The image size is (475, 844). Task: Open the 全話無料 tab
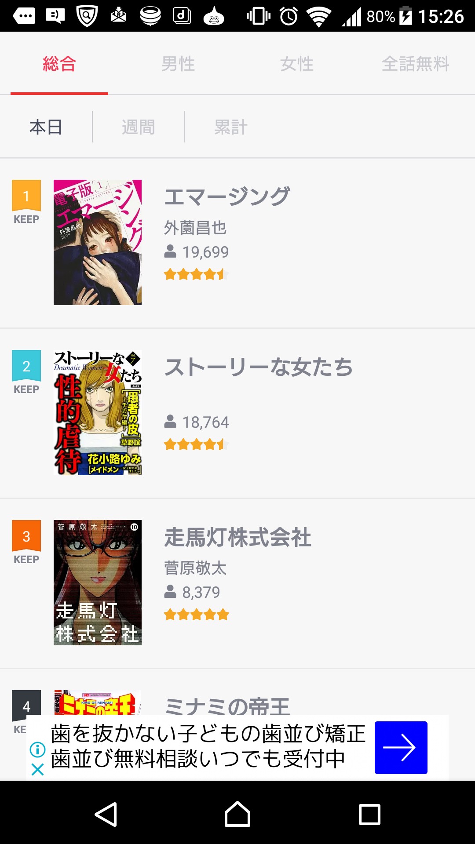click(x=415, y=64)
